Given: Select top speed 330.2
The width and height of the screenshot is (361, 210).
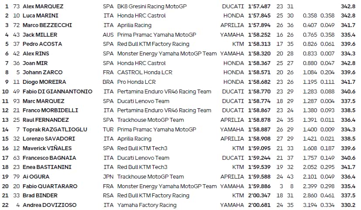Looking at the screenshot, I should click(x=347, y=205).
